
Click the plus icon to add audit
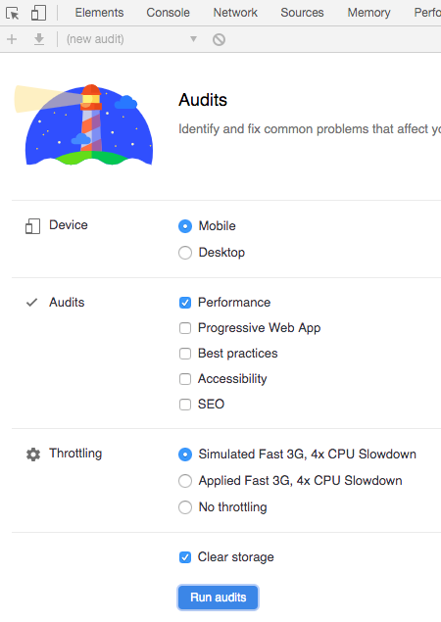pos(12,39)
